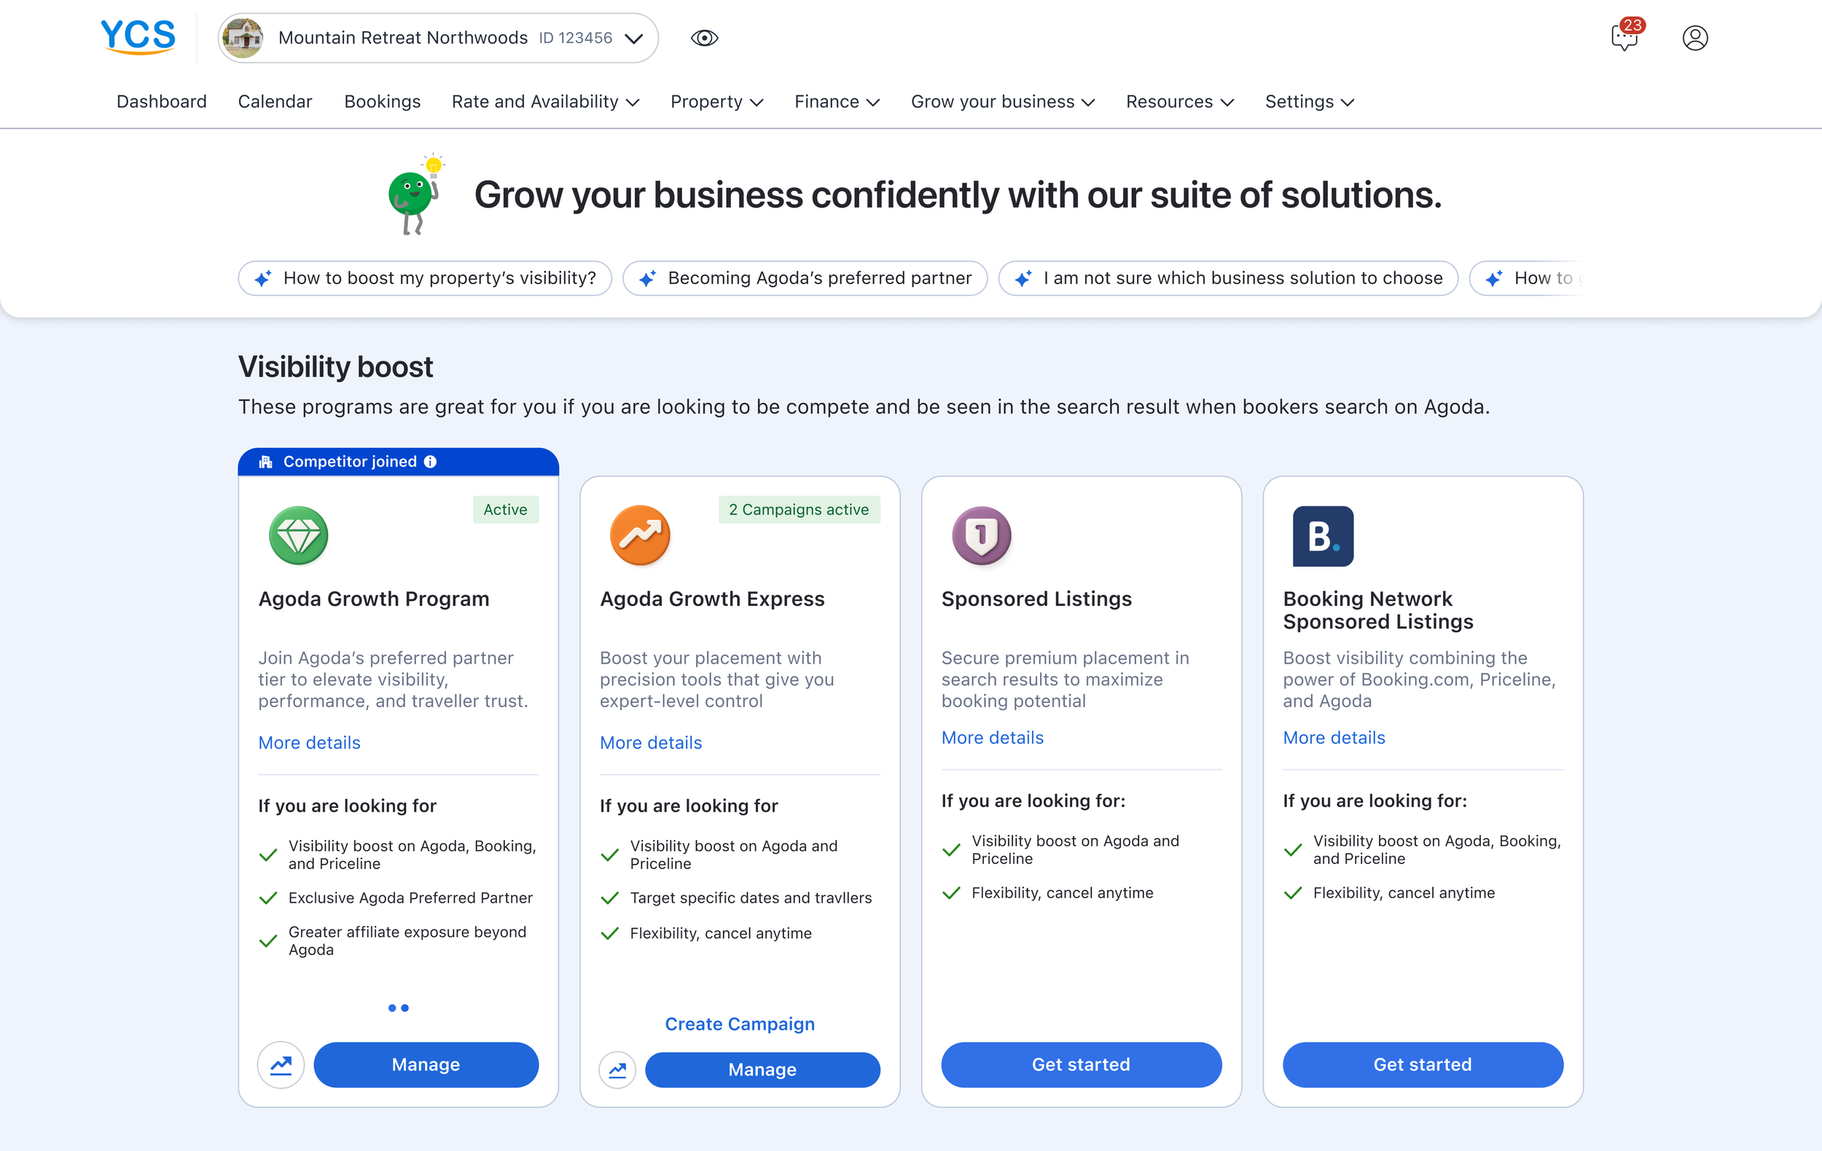Open the Bookings menu item
This screenshot has width=1822, height=1151.
click(x=382, y=101)
